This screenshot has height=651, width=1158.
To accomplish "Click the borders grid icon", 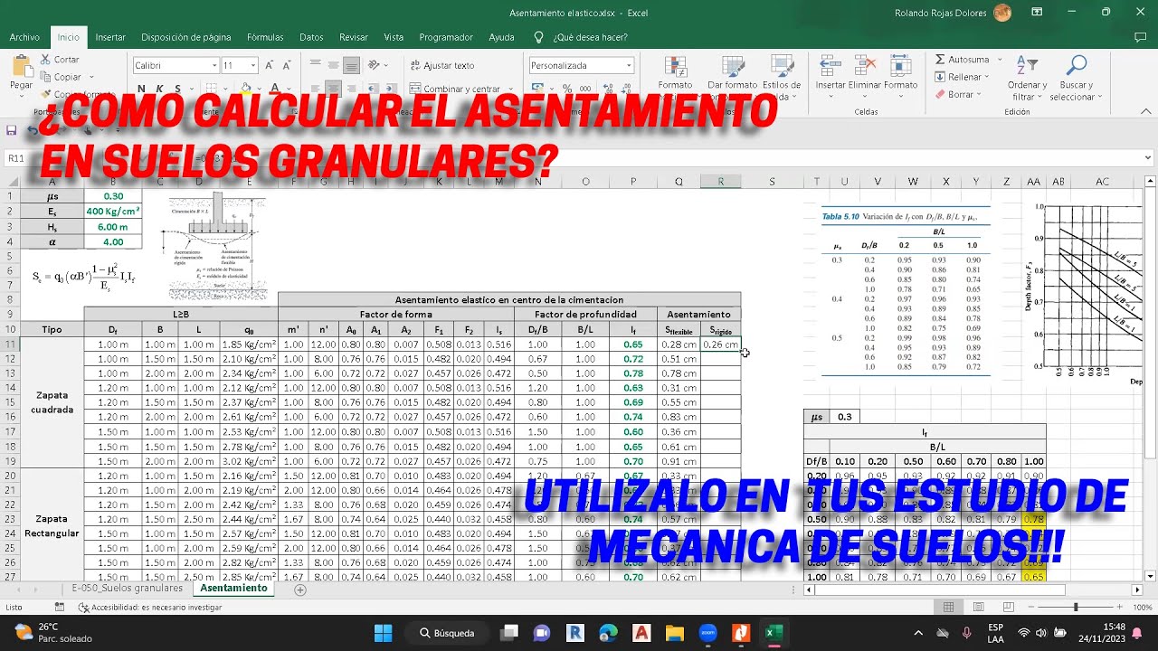I will click(x=214, y=89).
